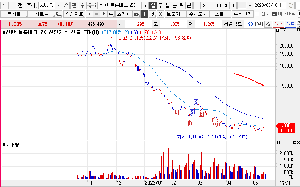Open the calendar date picker icon
The width and height of the screenshot is (300, 187).
[x=282, y=5]
